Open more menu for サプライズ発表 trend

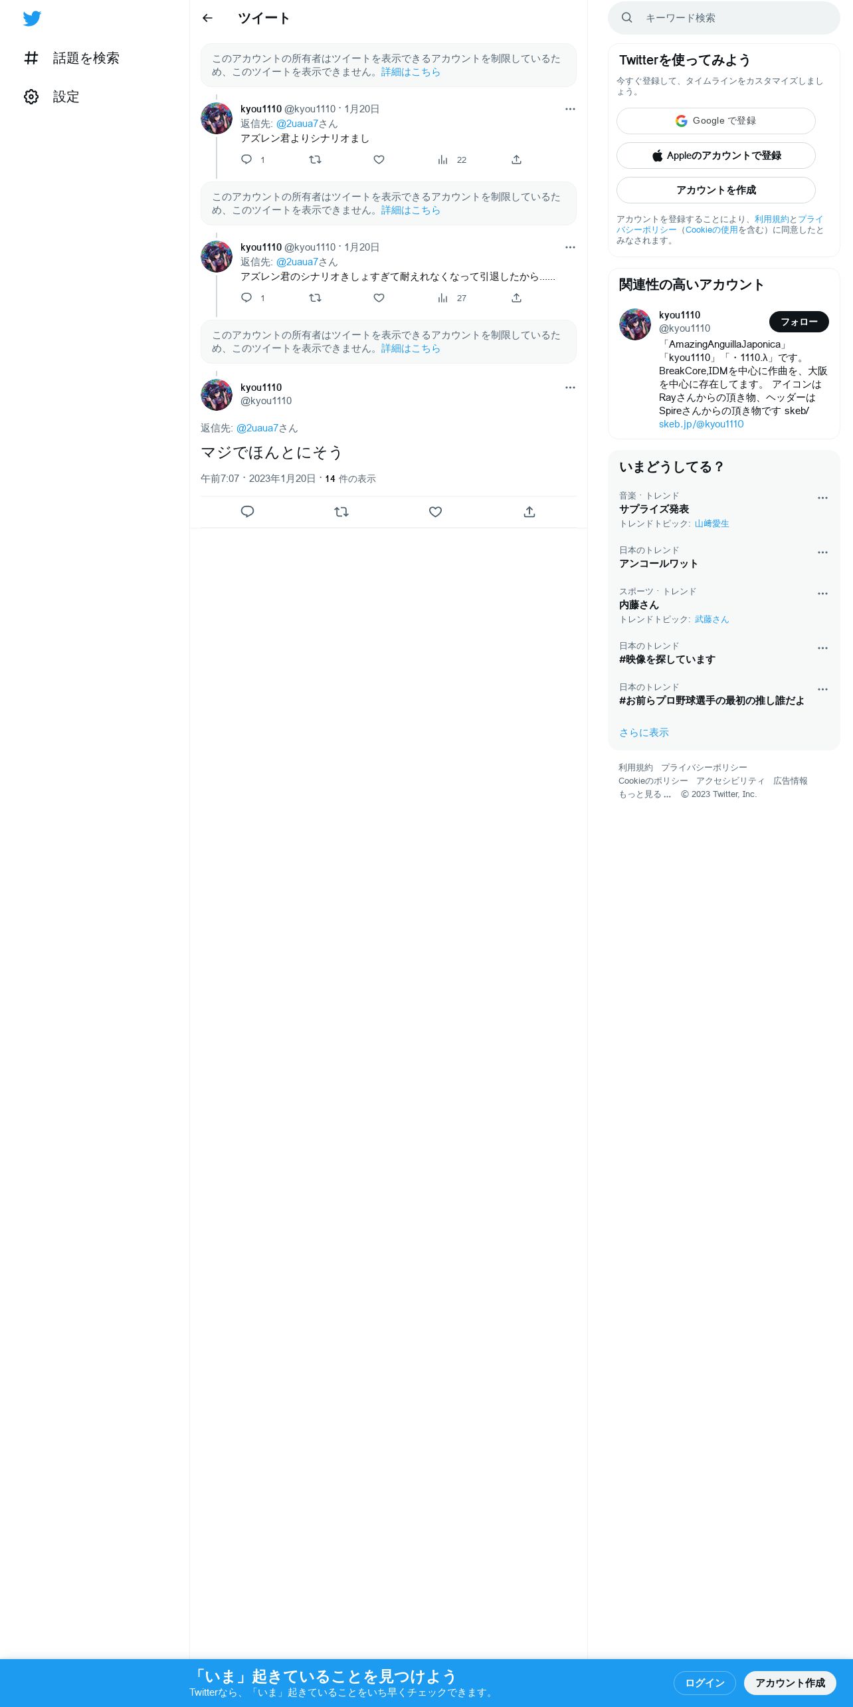coord(822,498)
